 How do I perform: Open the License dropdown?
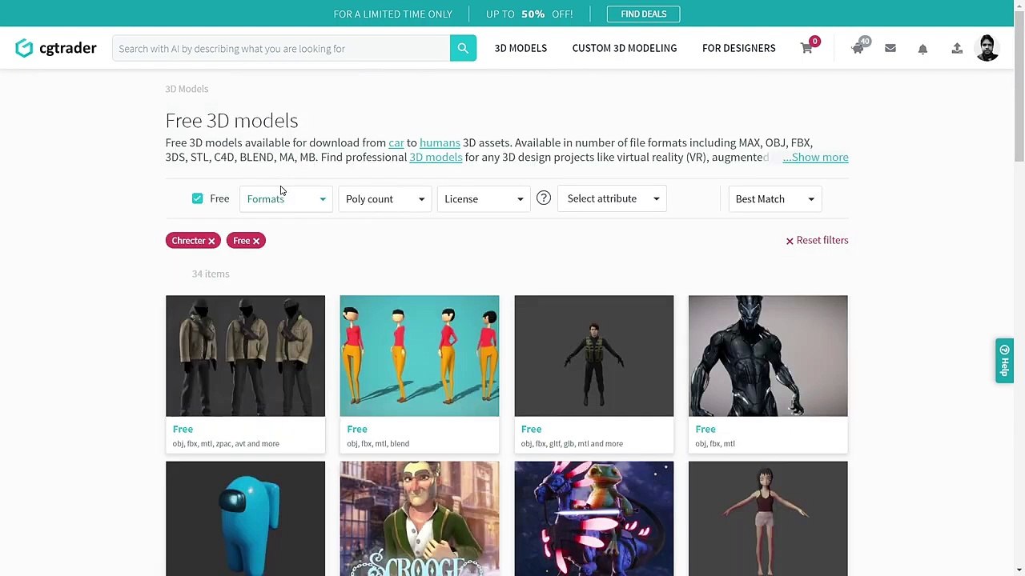tap(484, 198)
